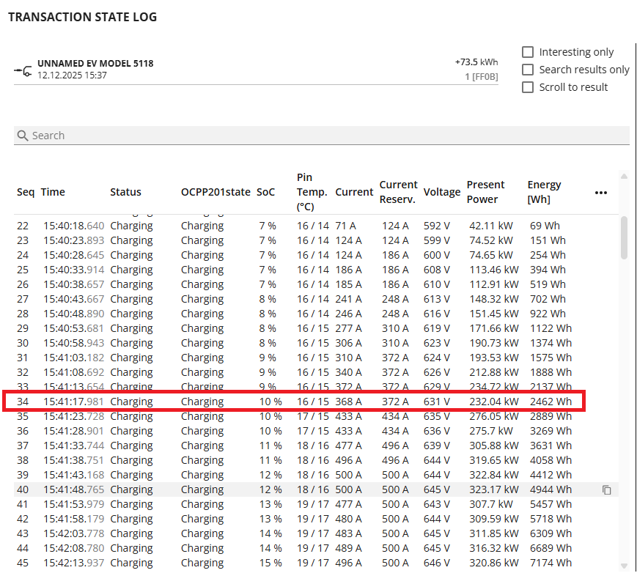This screenshot has width=637, height=573.
Task: Select highlighted row 34 at 15:41:17
Action: point(293,402)
